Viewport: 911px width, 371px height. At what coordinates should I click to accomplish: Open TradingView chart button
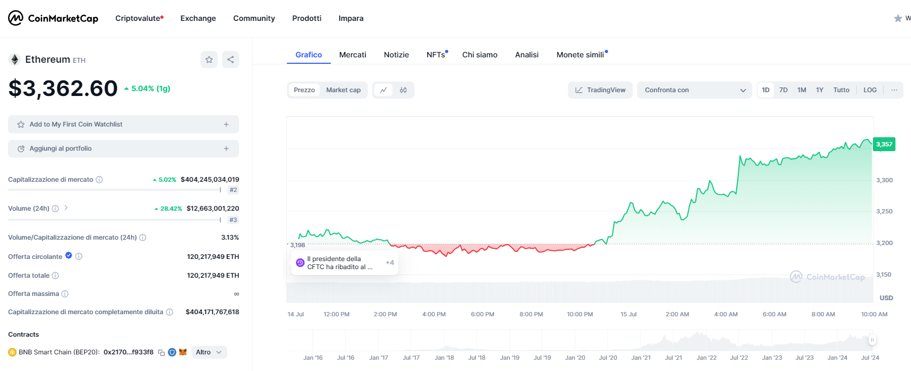[601, 90]
